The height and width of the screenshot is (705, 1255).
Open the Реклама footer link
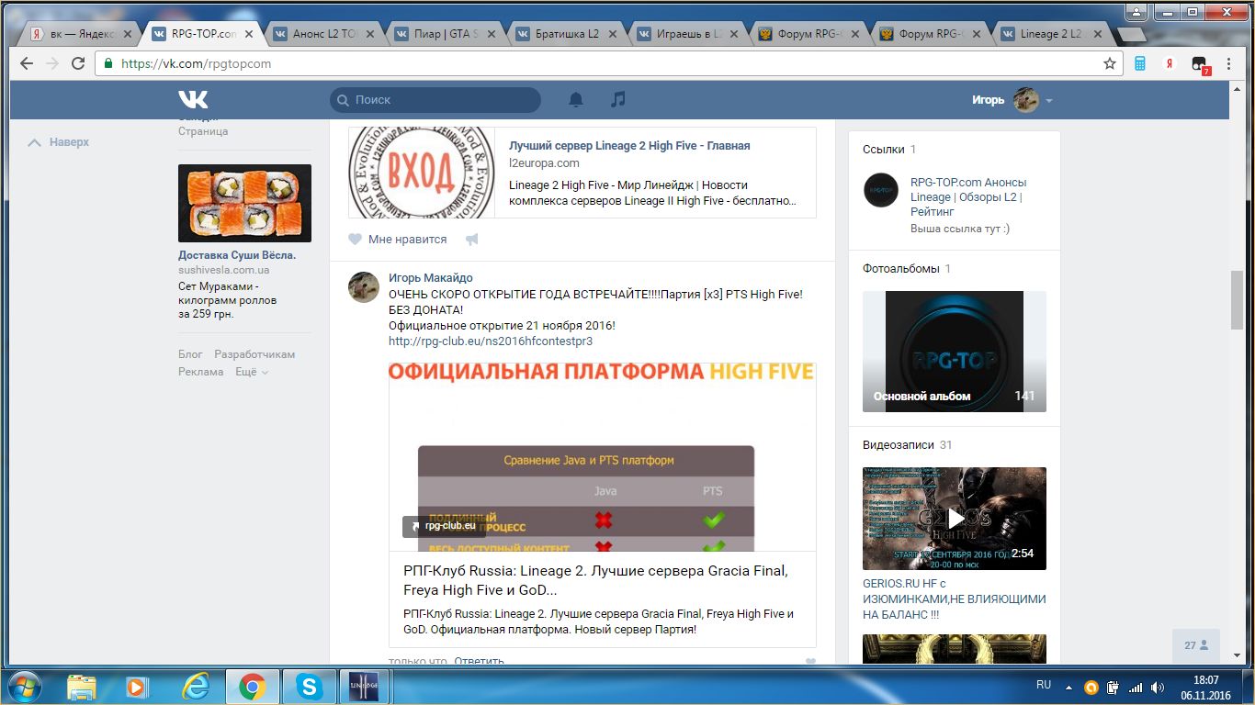point(201,372)
